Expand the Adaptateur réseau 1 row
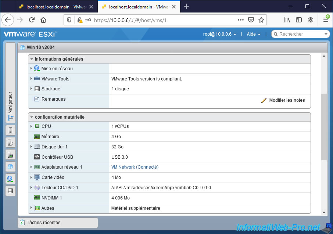The height and width of the screenshot is (234, 333). click(31, 167)
